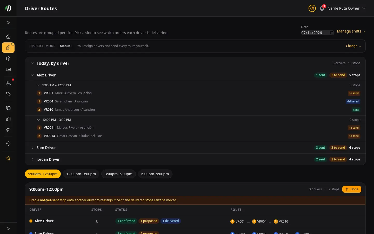Click VR010 chip in Alex's route
This screenshot has width=374, height=234.
point(281,222)
